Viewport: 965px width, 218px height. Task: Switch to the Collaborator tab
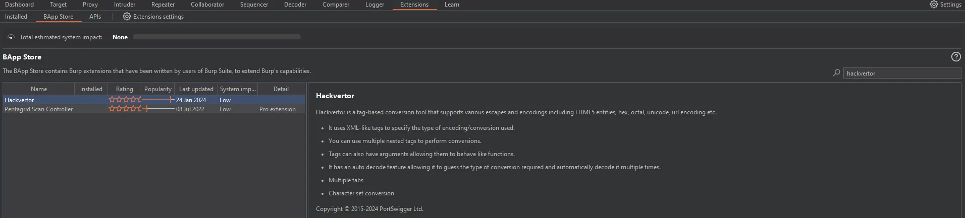coord(207,5)
